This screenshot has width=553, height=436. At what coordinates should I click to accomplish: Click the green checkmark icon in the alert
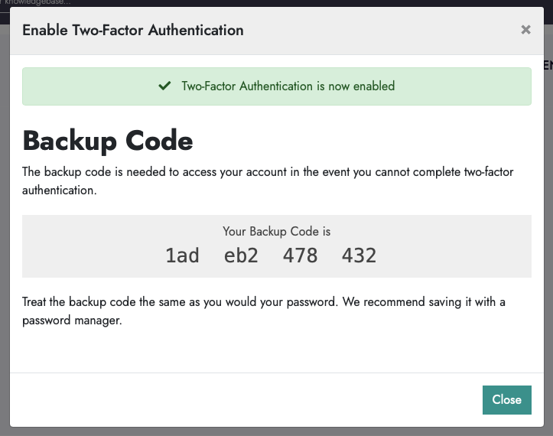click(164, 86)
